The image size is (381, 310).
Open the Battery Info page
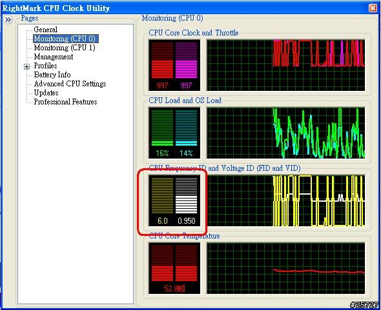coord(52,75)
